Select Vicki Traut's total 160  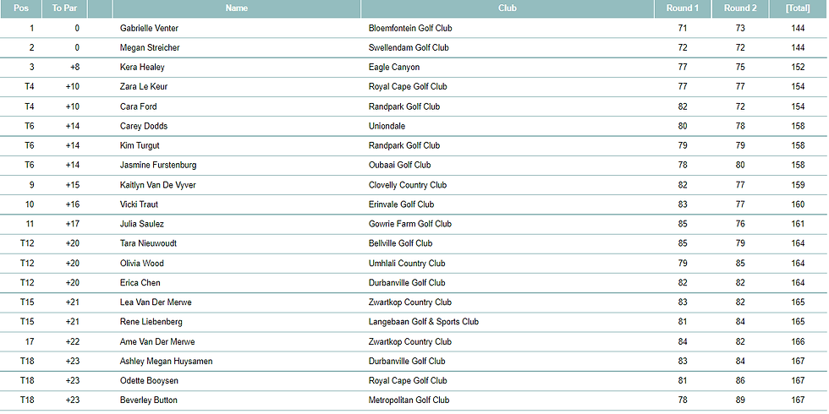798,204
